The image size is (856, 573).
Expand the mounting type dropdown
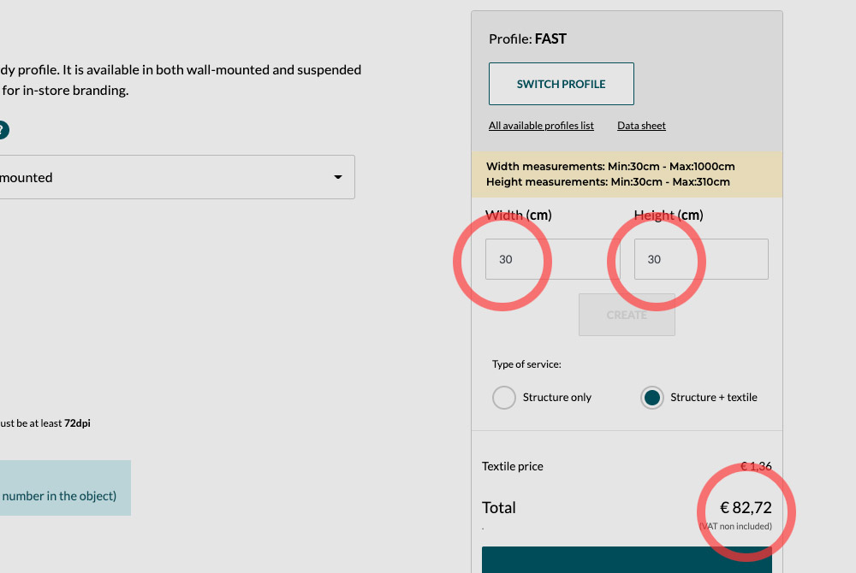coord(175,177)
